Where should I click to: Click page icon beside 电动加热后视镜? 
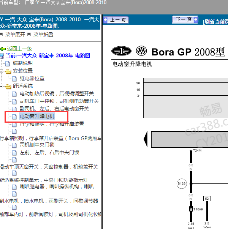coord(14,94)
